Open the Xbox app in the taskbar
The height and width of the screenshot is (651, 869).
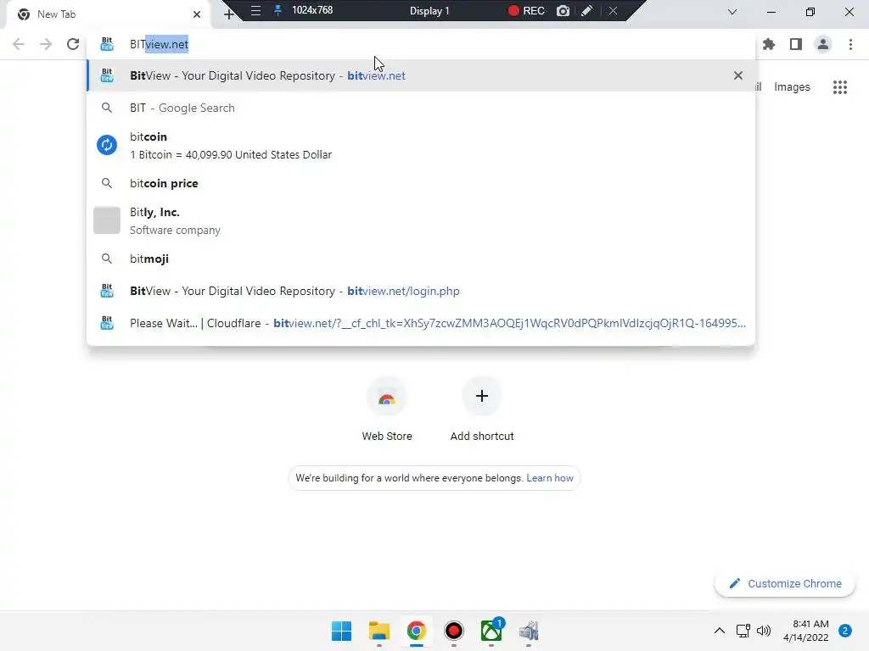pos(491,631)
